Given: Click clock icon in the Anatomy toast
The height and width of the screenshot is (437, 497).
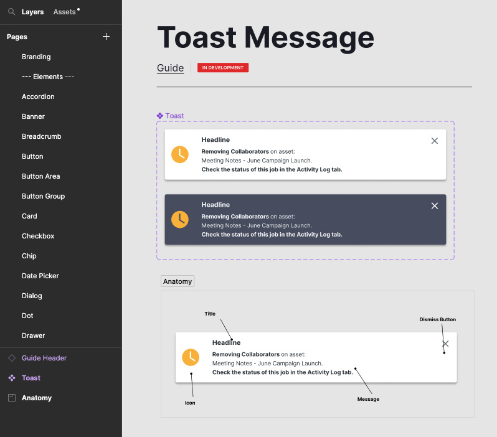Looking at the screenshot, I should click(x=191, y=357).
